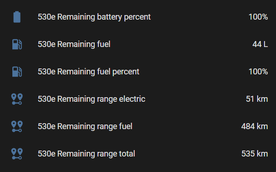Click the 51 km electric range value
The image size is (276, 172).
[x=257, y=99]
